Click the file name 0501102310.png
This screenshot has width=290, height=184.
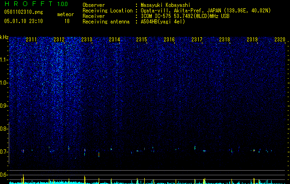pyautogui.click(x=24, y=12)
